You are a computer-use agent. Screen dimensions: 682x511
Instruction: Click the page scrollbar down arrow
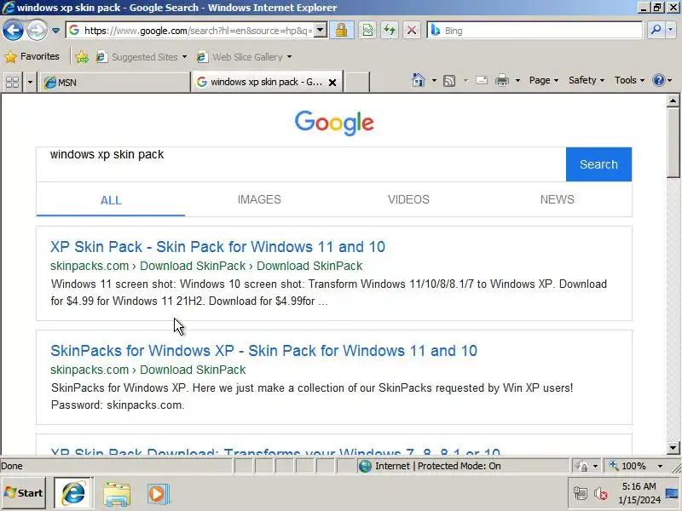[x=673, y=448]
